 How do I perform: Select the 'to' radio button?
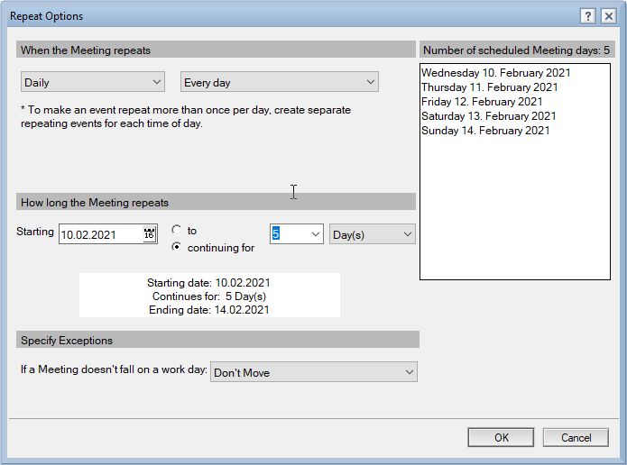pos(176,230)
